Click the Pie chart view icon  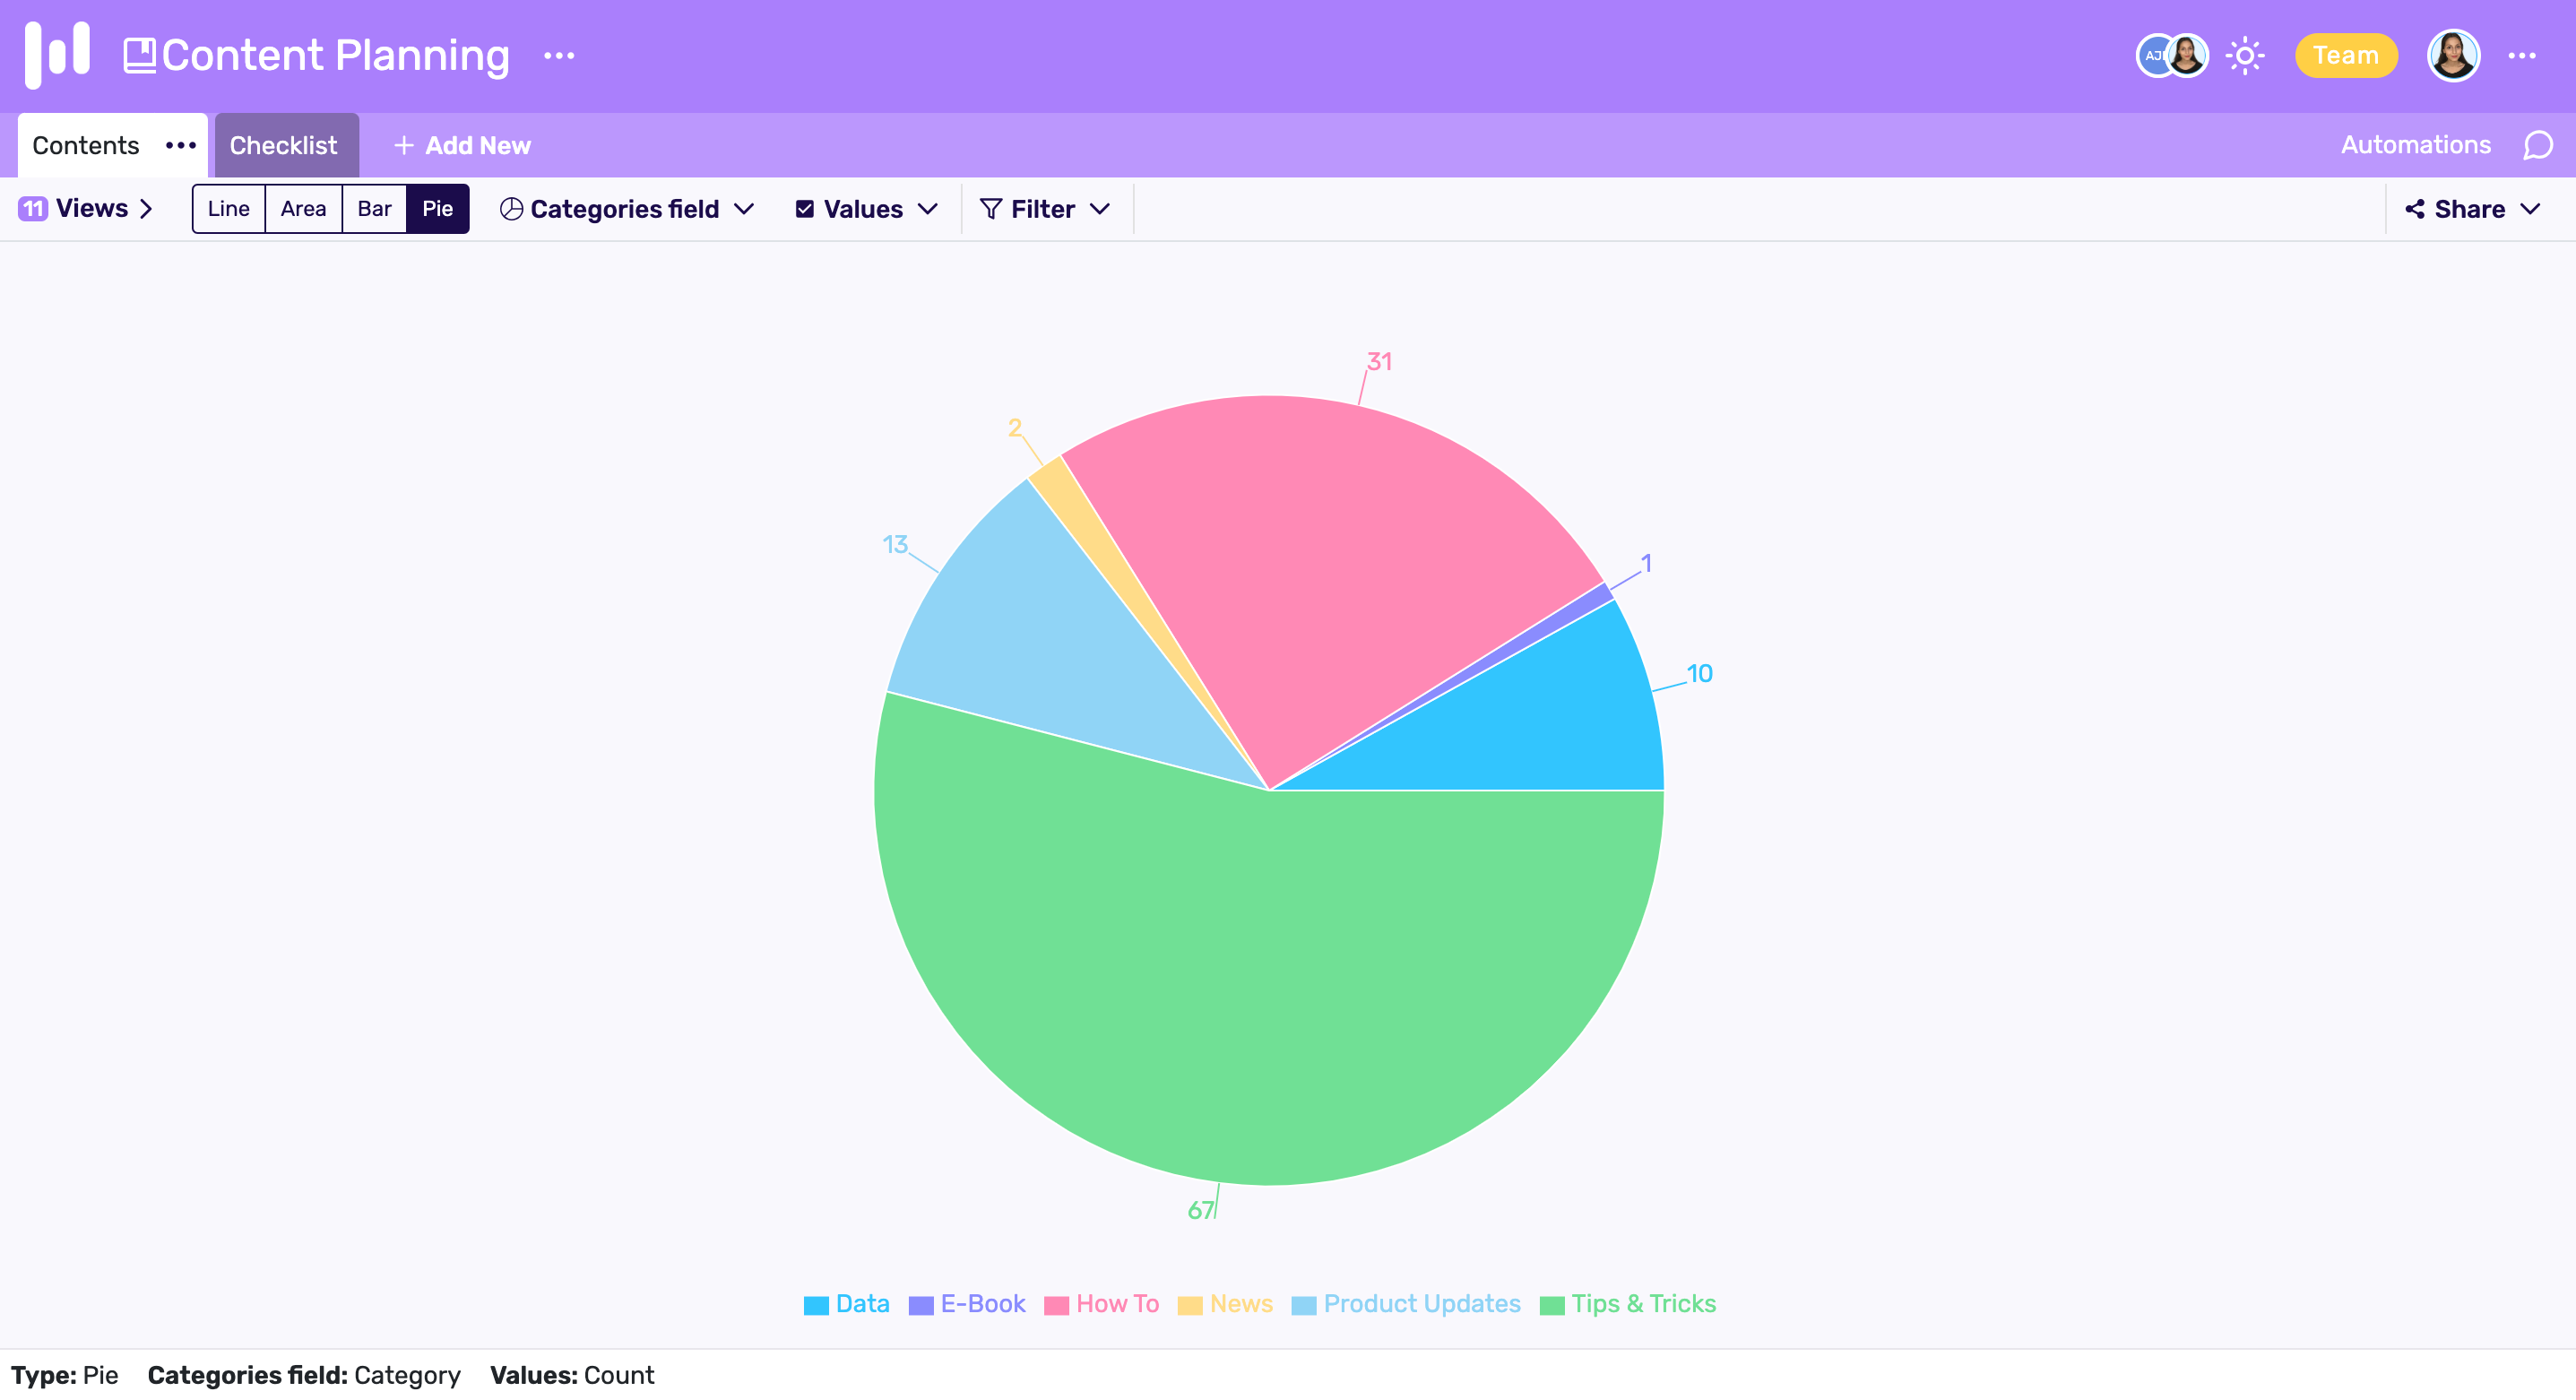pyautogui.click(x=437, y=209)
